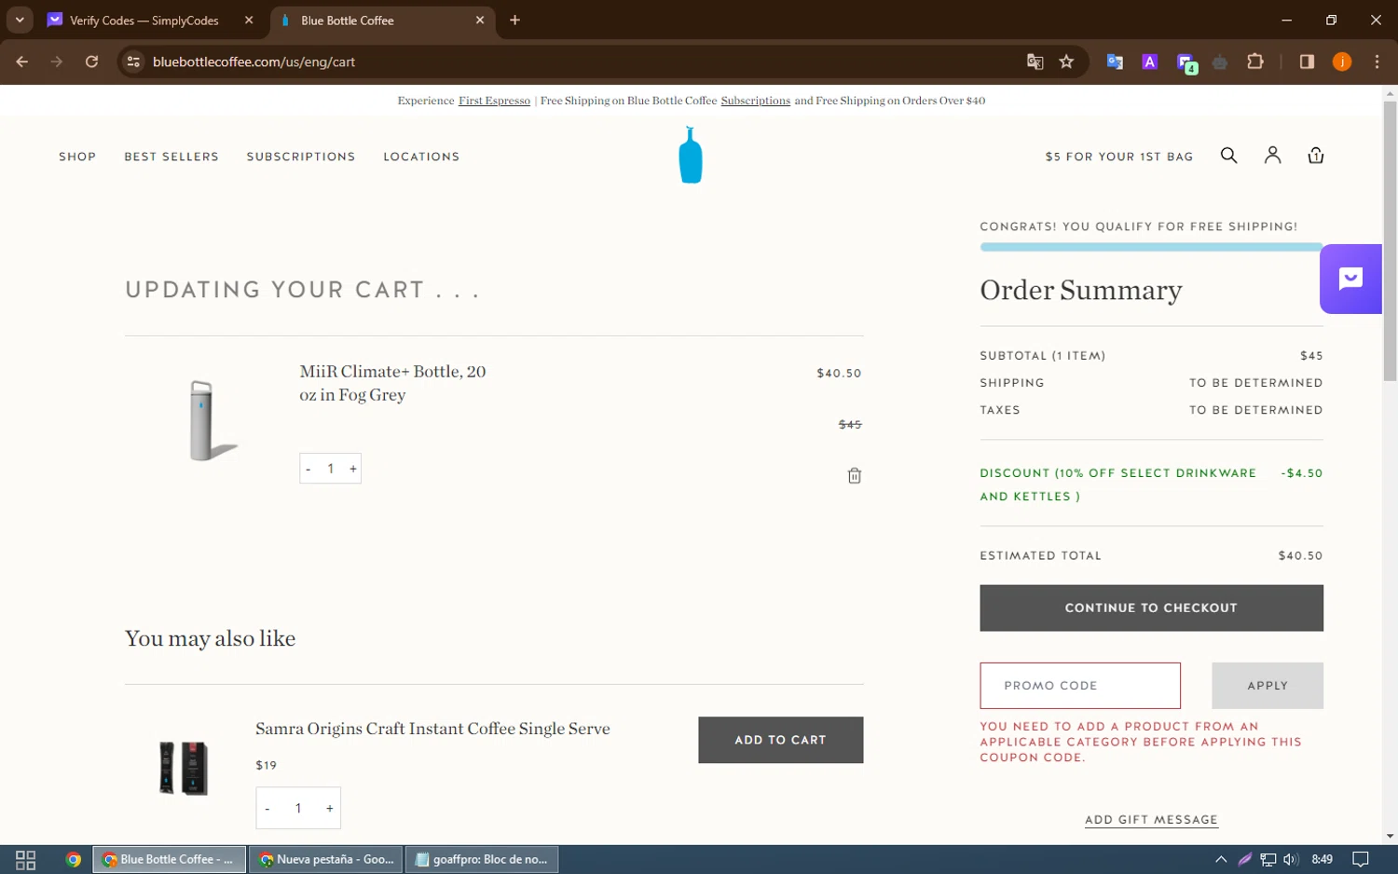Close the Verify Codes SimplyCodes tab

(x=249, y=20)
